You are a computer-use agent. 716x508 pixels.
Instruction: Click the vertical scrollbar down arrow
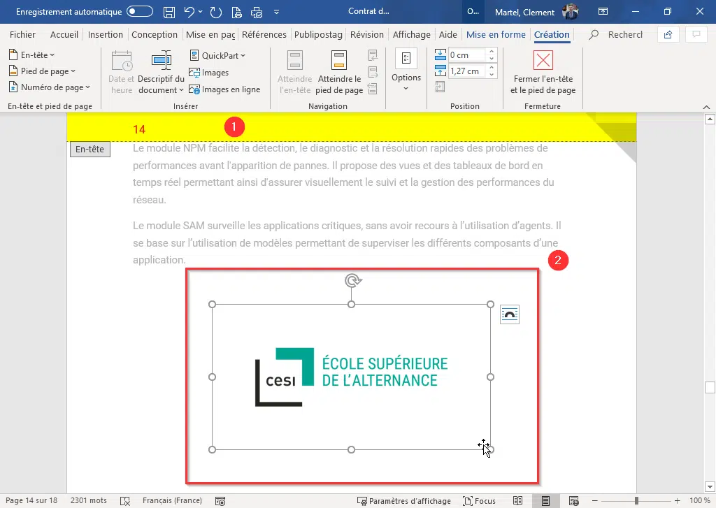coord(710,487)
